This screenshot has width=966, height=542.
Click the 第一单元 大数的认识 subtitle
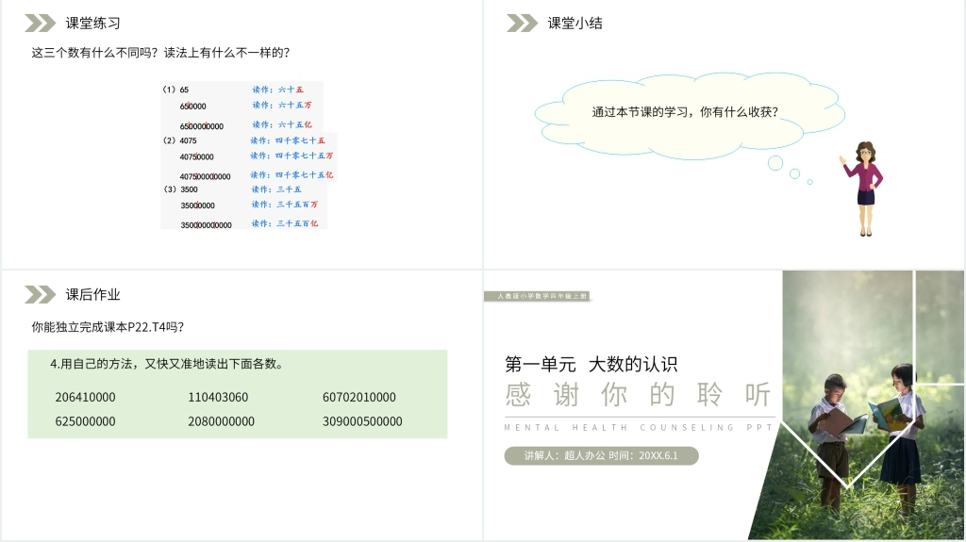click(x=591, y=364)
